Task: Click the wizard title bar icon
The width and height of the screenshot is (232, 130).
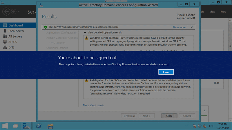Action: point(41,5)
